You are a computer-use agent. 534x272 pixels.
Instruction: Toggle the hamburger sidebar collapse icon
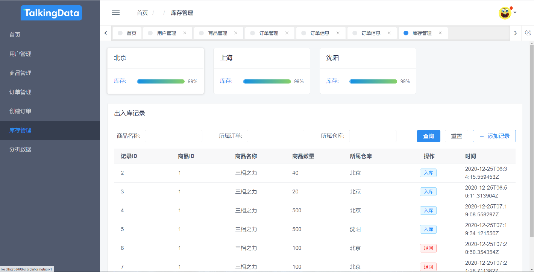pyautogui.click(x=116, y=12)
